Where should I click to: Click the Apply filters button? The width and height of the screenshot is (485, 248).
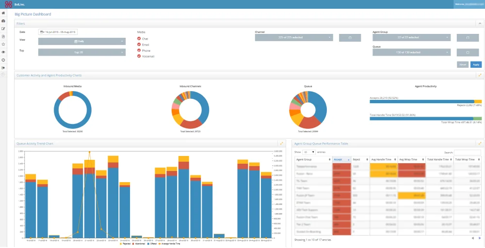coord(476,64)
